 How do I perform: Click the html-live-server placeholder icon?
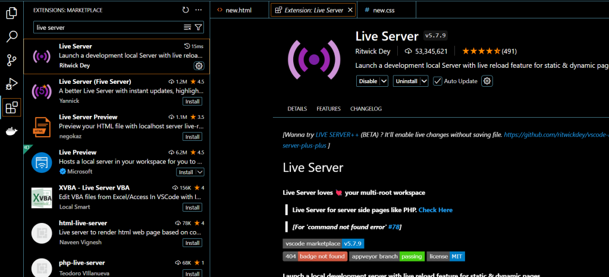click(42, 233)
